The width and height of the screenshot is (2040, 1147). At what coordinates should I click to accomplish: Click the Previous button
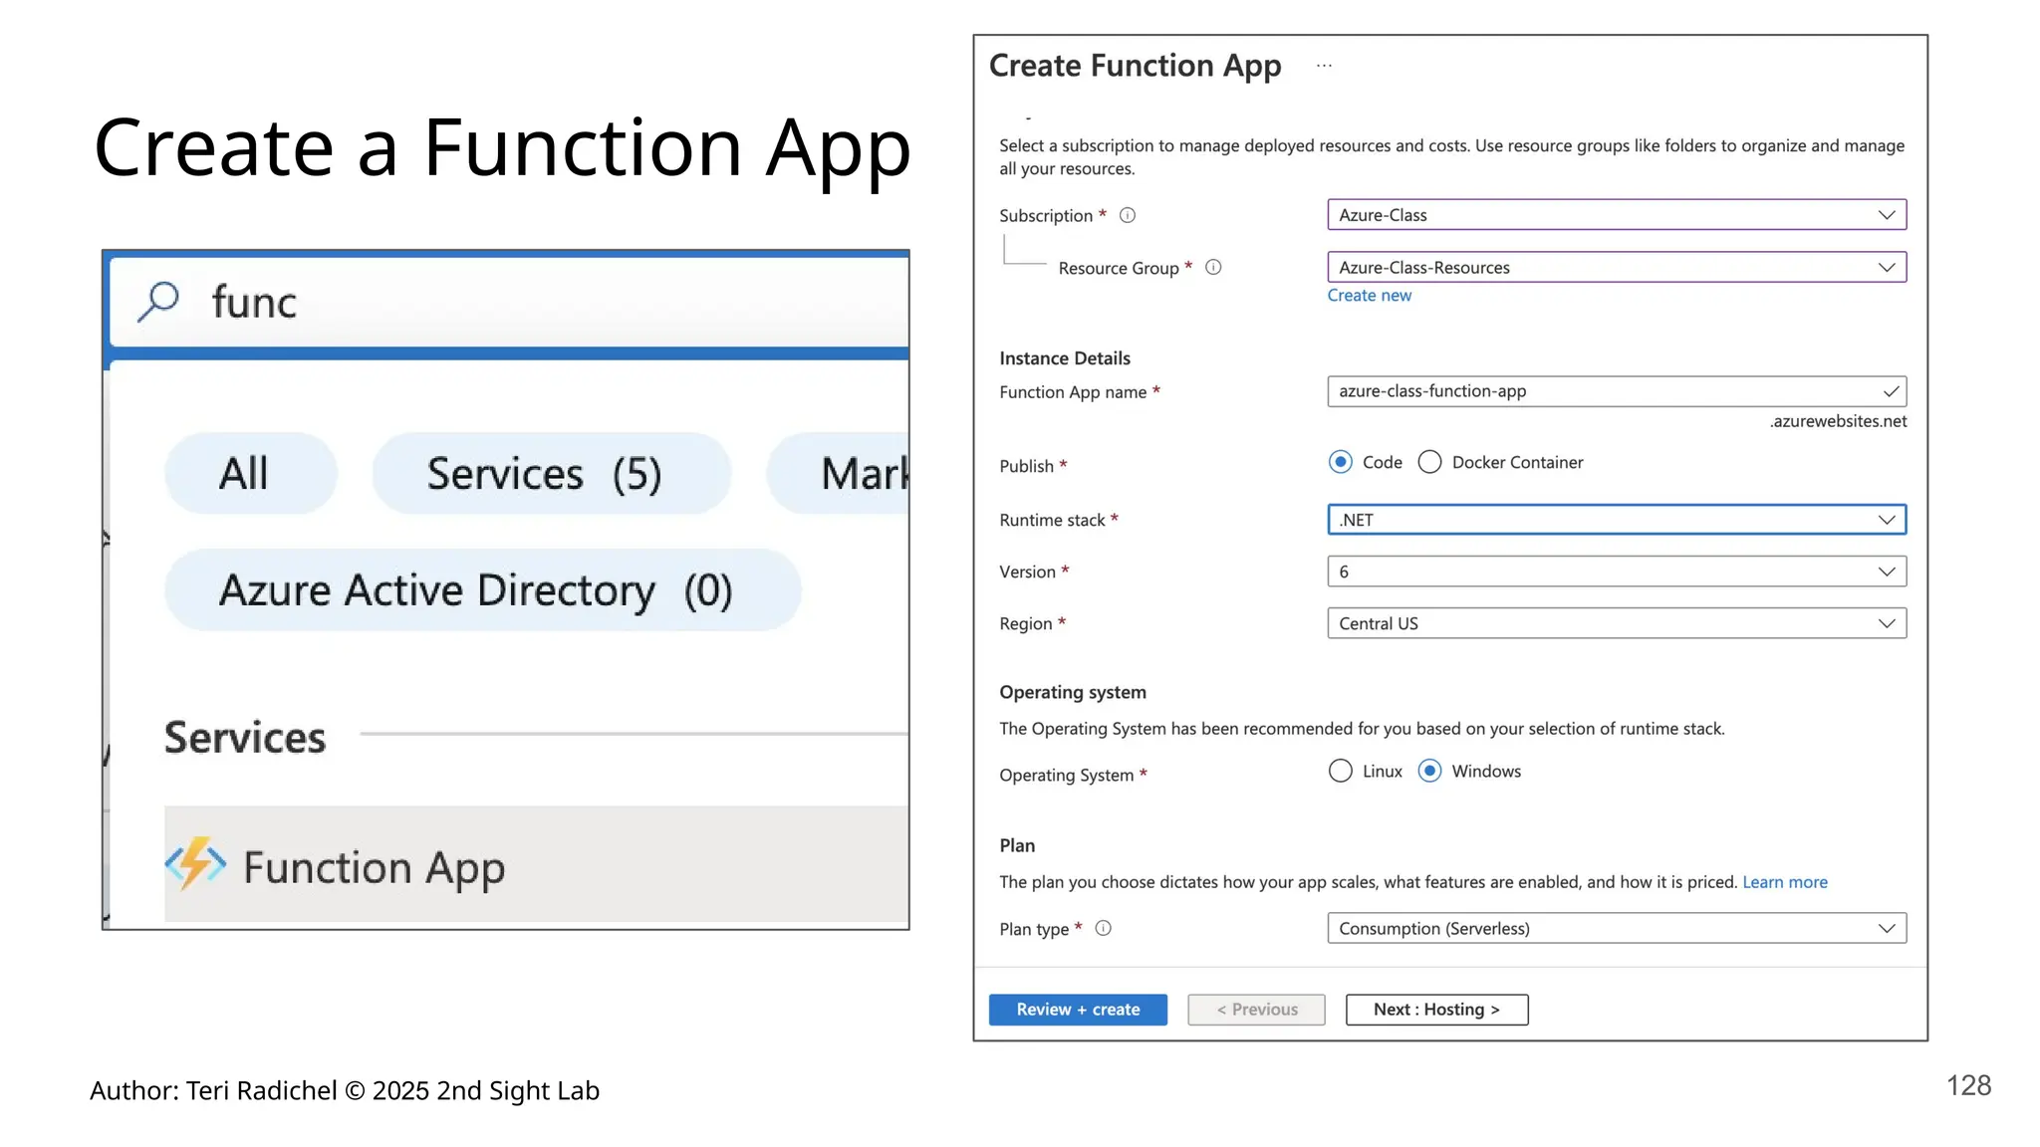[1256, 1010]
